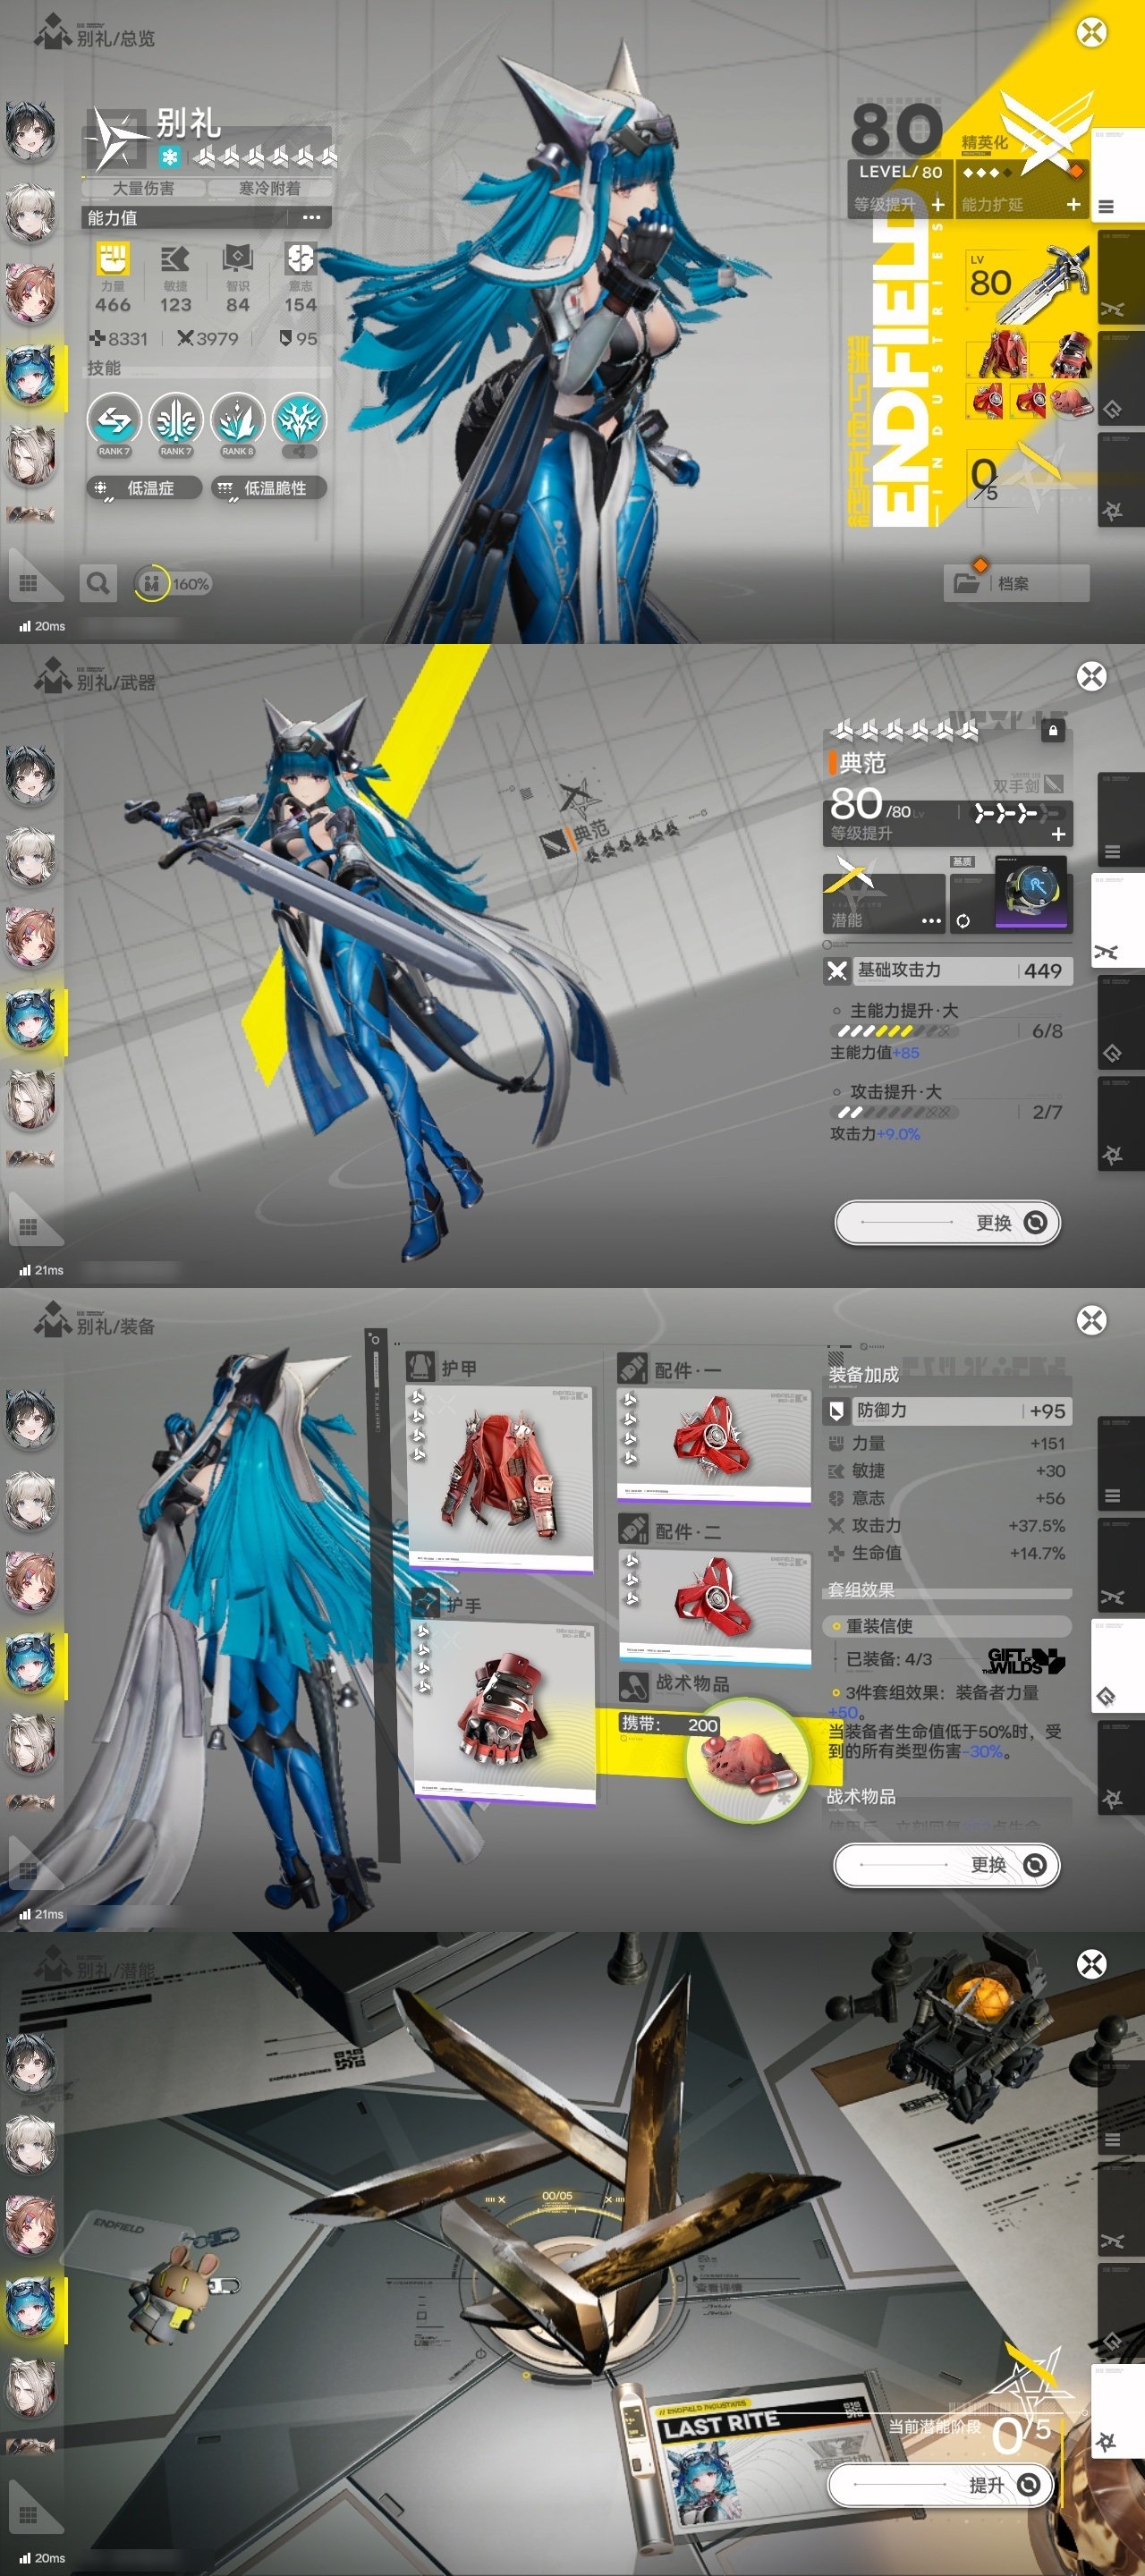Tap the cryo snowflake element icon
Image resolution: width=1145 pixels, height=2576 pixels.
tap(170, 157)
